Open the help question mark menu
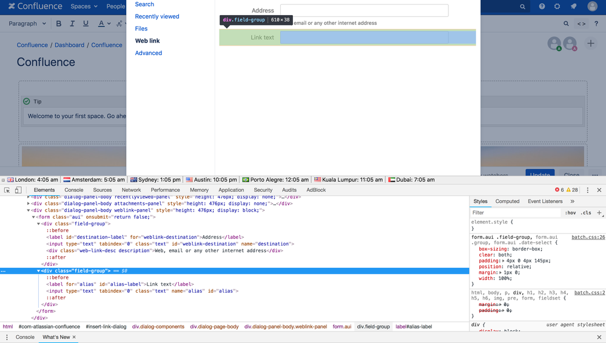 [x=542, y=6]
